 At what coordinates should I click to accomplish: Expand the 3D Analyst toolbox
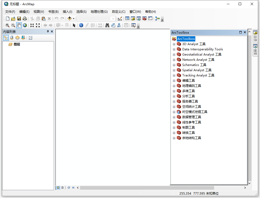pos(174,44)
